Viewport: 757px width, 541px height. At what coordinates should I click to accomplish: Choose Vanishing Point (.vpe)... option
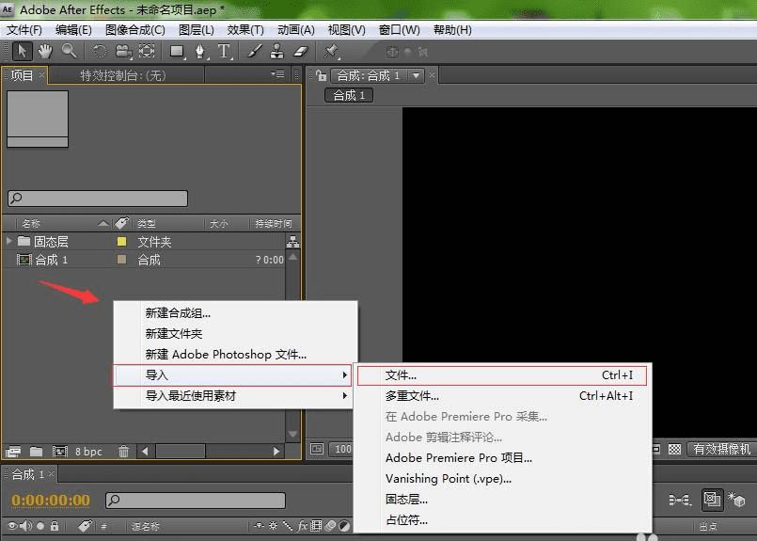tap(501, 479)
